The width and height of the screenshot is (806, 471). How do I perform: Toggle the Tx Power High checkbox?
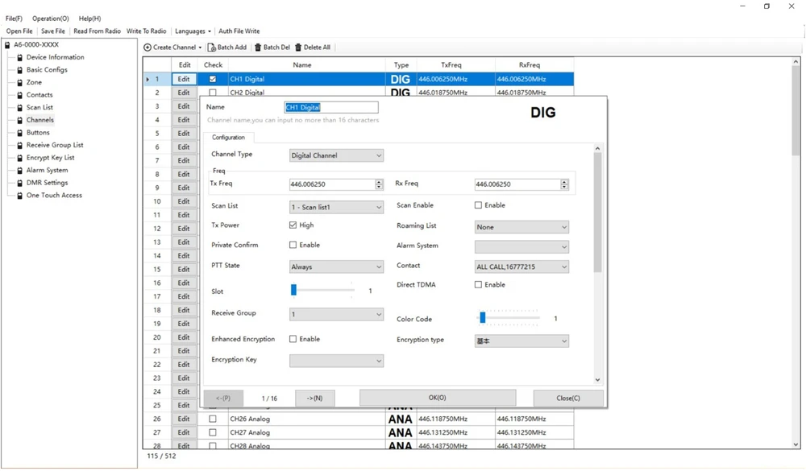(293, 225)
